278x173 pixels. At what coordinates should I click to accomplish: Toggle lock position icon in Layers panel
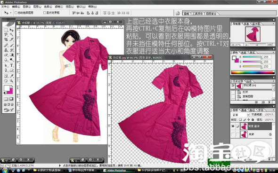pos(249,119)
